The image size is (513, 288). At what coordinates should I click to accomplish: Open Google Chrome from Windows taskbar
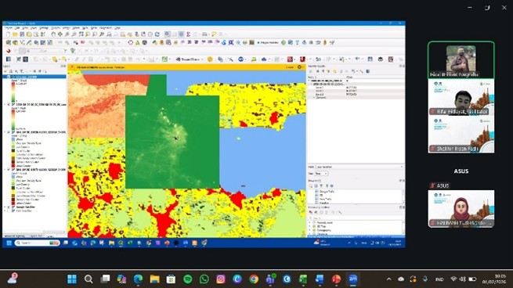[x=254, y=279]
